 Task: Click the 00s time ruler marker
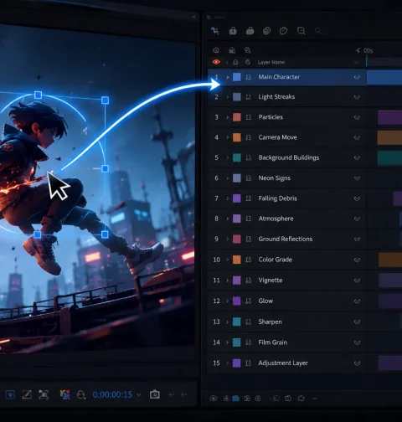click(368, 50)
